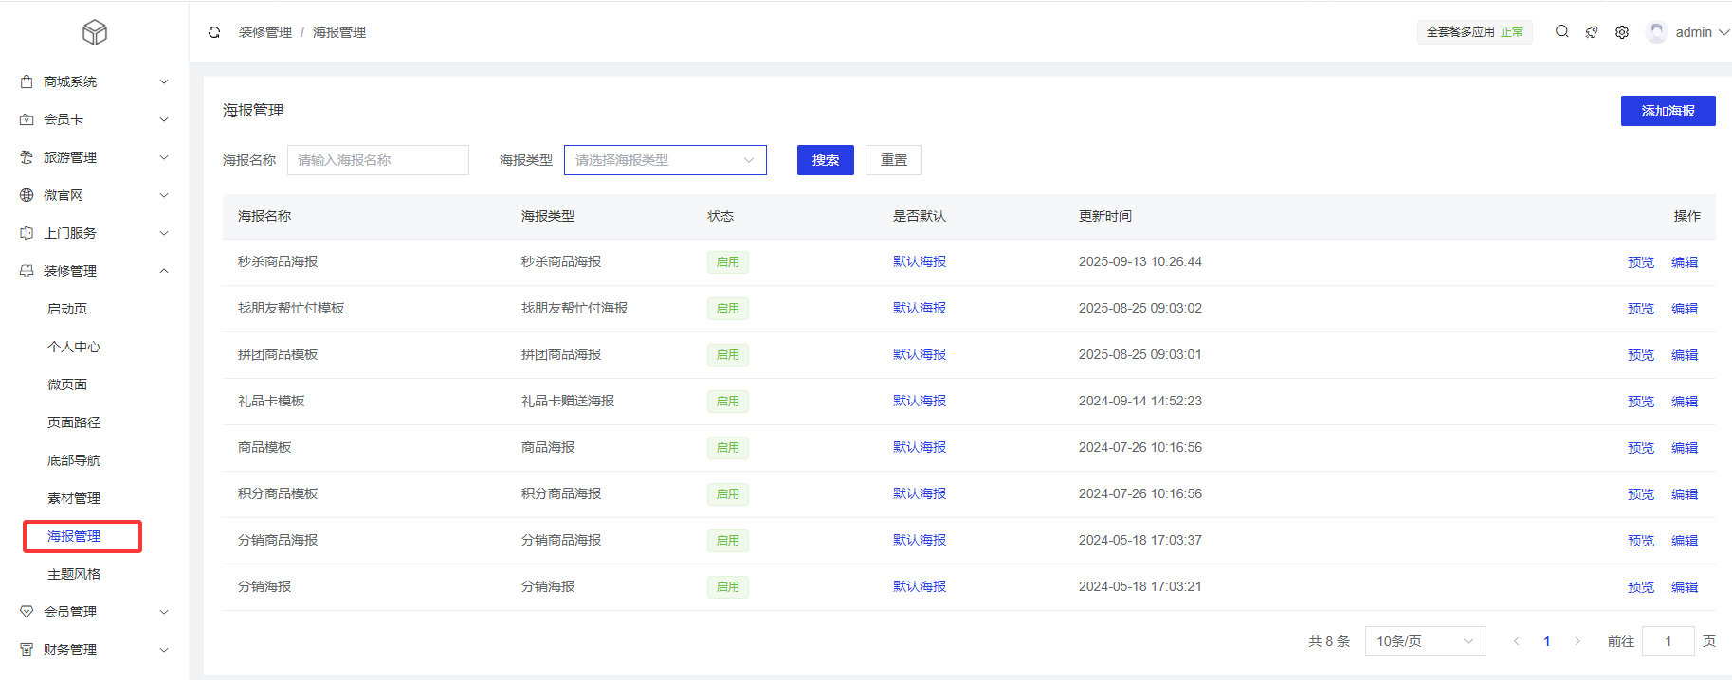Open settings gear icon in header

[x=1622, y=32]
